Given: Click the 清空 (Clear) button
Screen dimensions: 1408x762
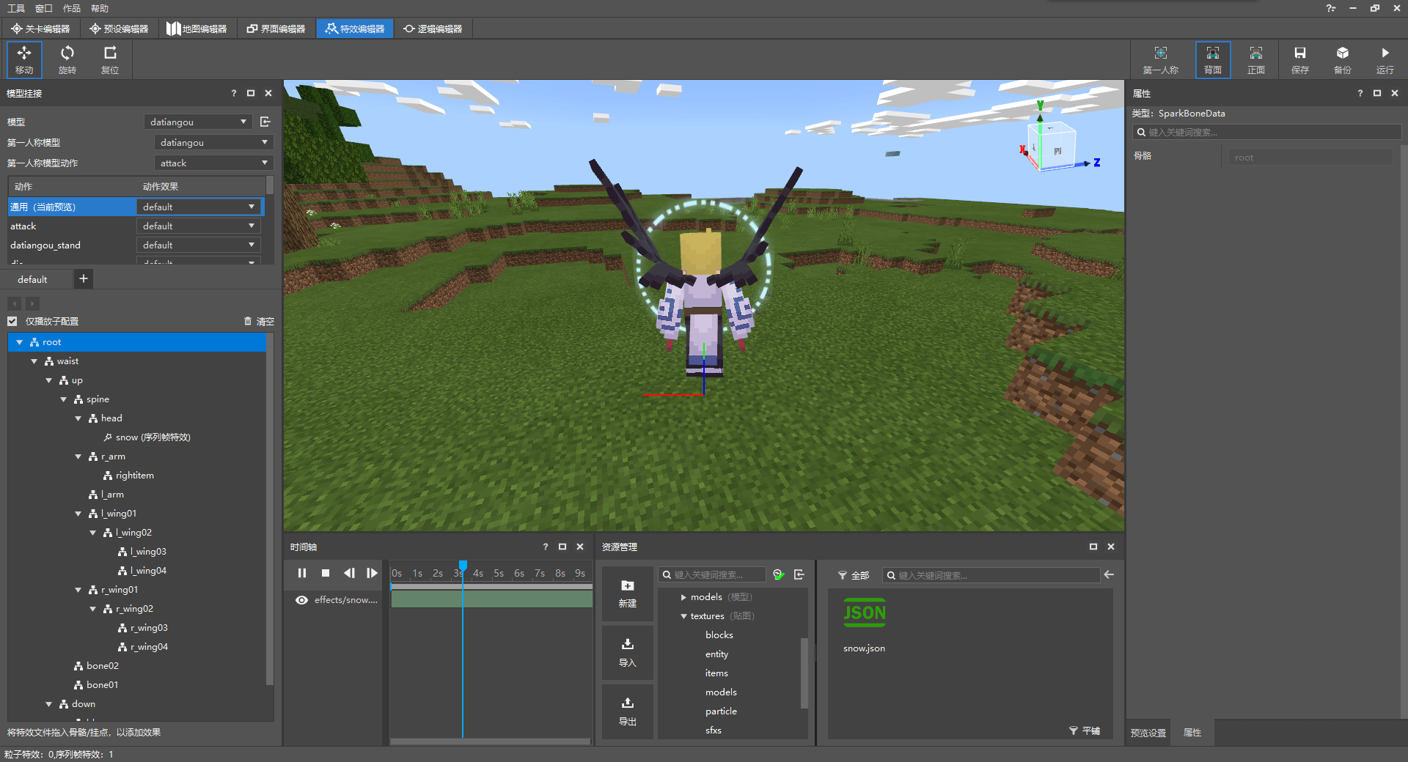Looking at the screenshot, I should pyautogui.click(x=259, y=322).
